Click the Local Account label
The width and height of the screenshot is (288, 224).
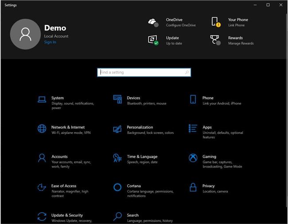tap(56, 36)
